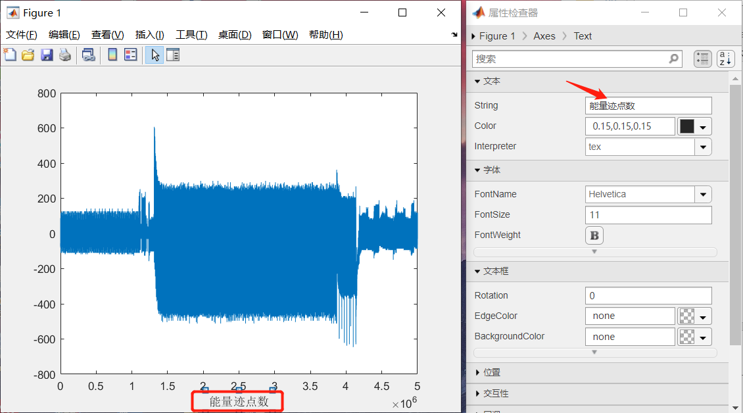The height and width of the screenshot is (413, 743).
Task: Open the Link Plot tool
Action: click(88, 55)
